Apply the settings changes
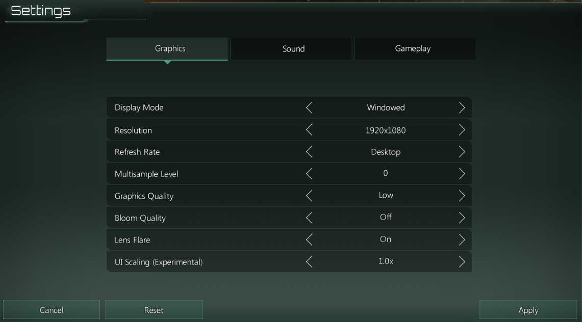This screenshot has height=322, width=582. coord(528,310)
